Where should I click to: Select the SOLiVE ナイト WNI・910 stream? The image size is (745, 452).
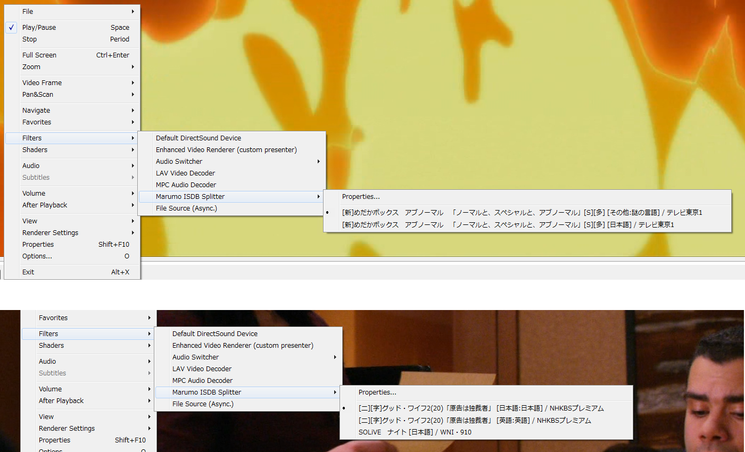pos(415,432)
